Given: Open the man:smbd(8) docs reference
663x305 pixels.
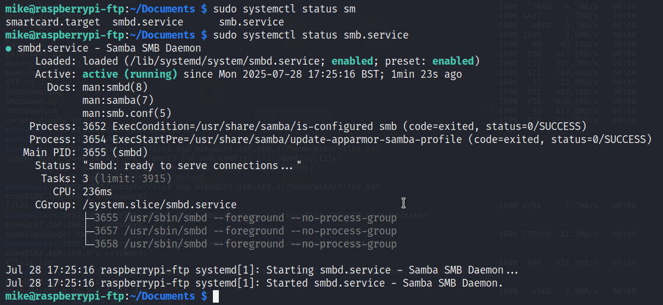Looking at the screenshot, I should (115, 87).
